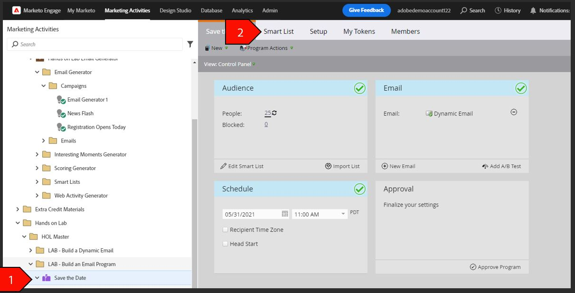Open the View: Control Panel dropdown
The height and width of the screenshot is (293, 575).
click(x=229, y=64)
